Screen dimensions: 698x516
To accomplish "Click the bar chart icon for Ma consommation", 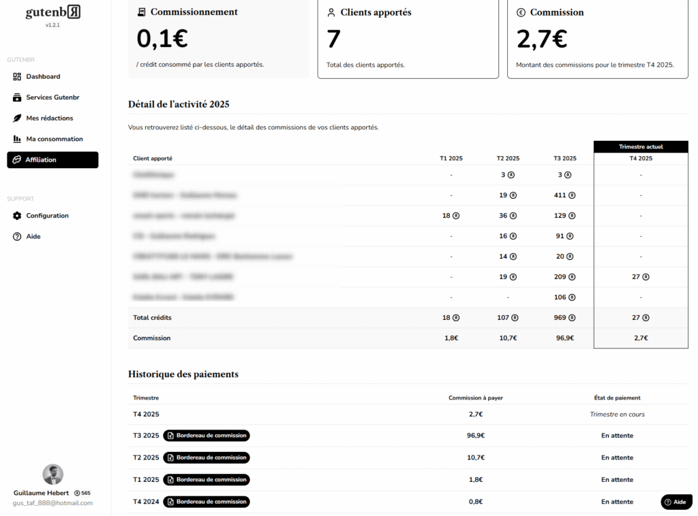I will point(17,139).
